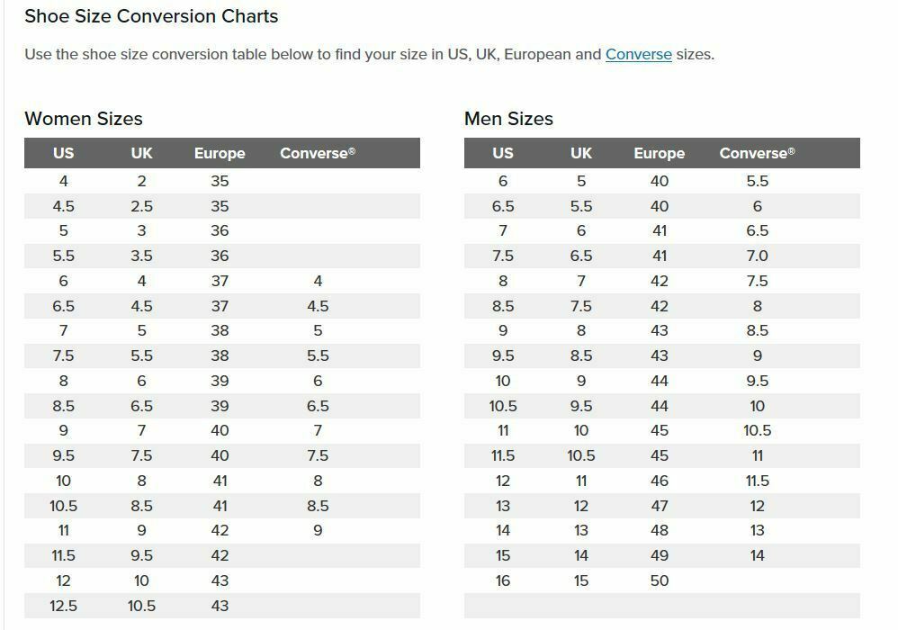The height and width of the screenshot is (630, 898).
Task: Click the US column header in Men table
Action: pos(503,153)
